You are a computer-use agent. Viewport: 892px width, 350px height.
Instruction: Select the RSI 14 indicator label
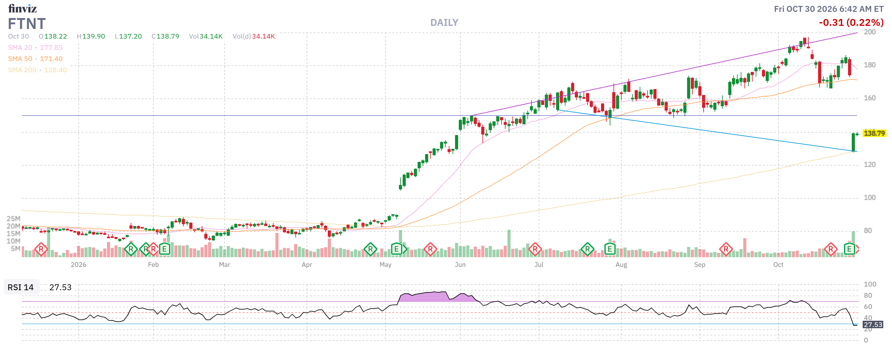[x=21, y=287]
